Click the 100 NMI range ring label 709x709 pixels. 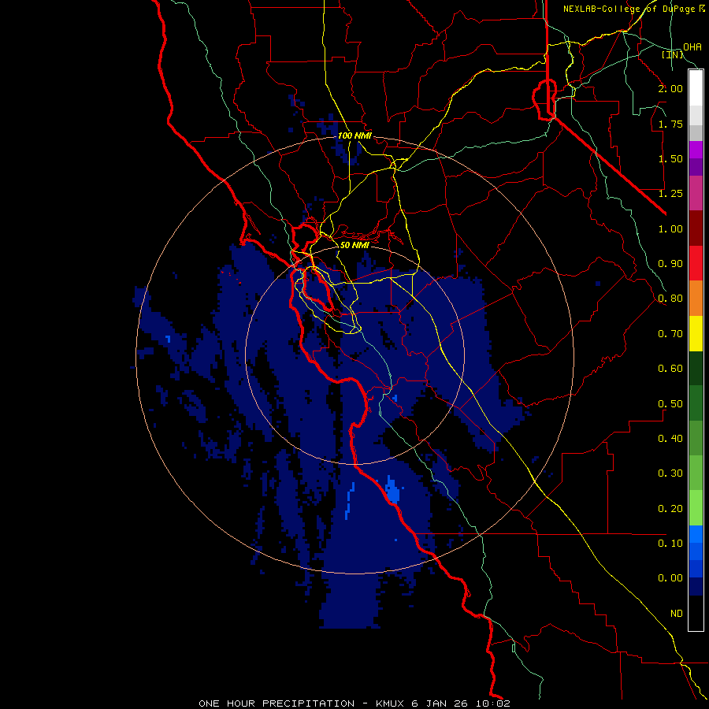click(x=354, y=135)
